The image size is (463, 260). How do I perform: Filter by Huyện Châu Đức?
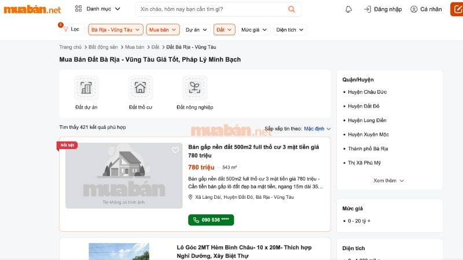coord(367,92)
